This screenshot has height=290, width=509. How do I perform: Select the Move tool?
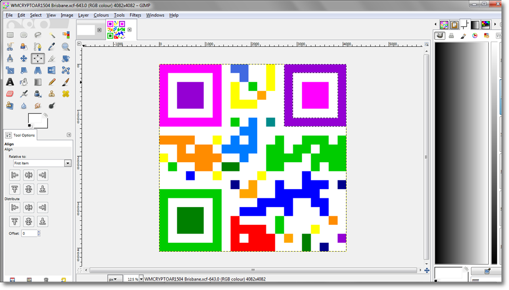24,58
